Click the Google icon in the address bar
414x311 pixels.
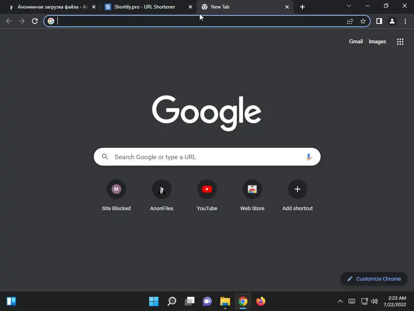click(x=51, y=21)
